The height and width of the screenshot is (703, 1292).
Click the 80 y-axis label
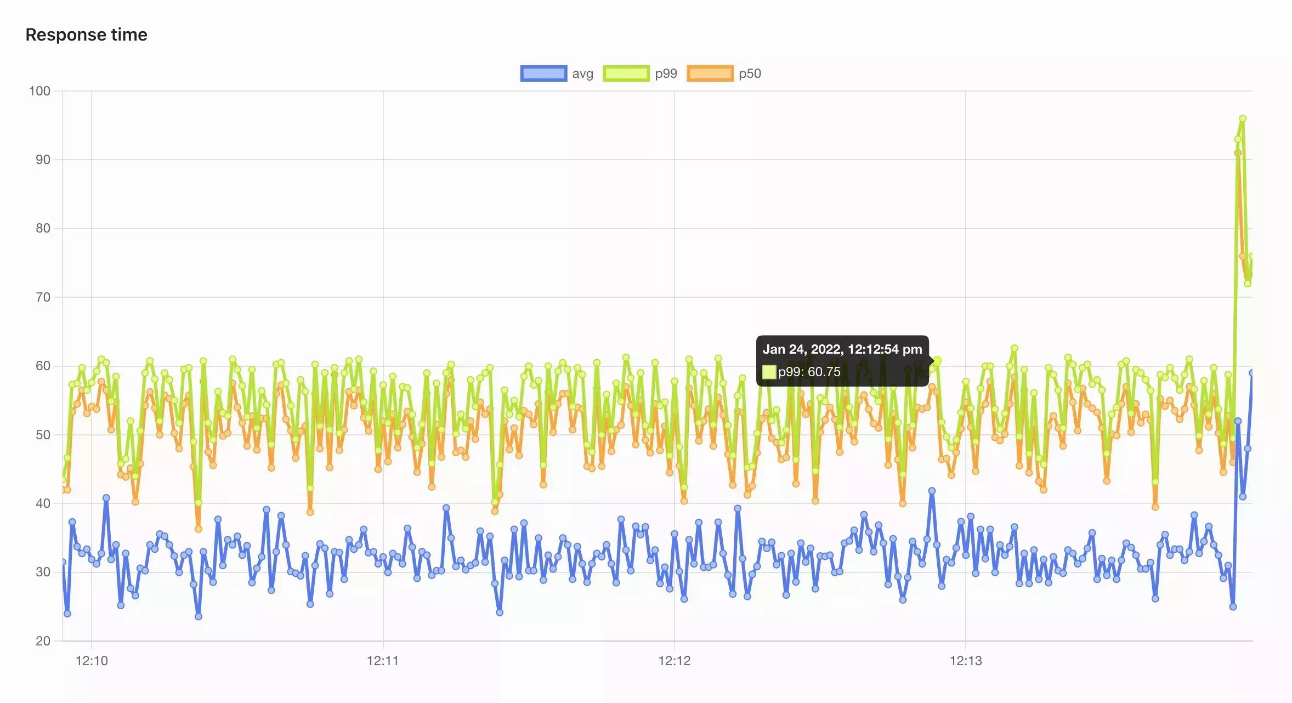(x=43, y=228)
